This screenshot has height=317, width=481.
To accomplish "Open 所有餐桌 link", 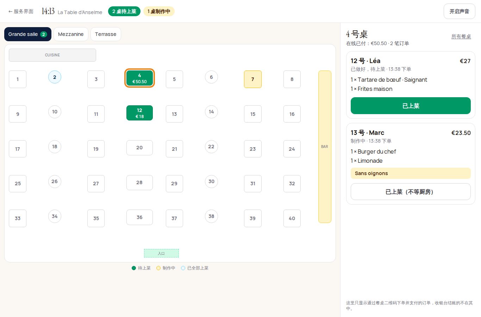I will click(x=461, y=36).
